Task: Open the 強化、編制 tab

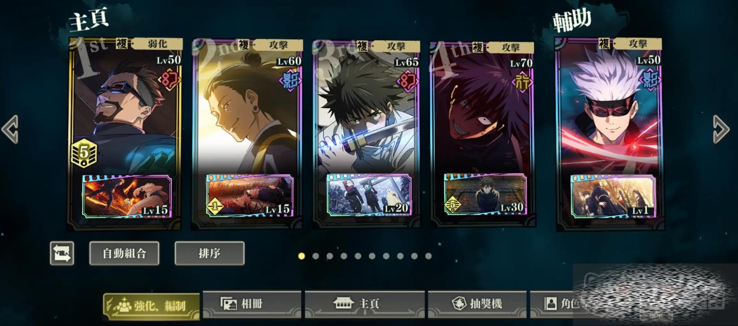Action: tap(151, 306)
